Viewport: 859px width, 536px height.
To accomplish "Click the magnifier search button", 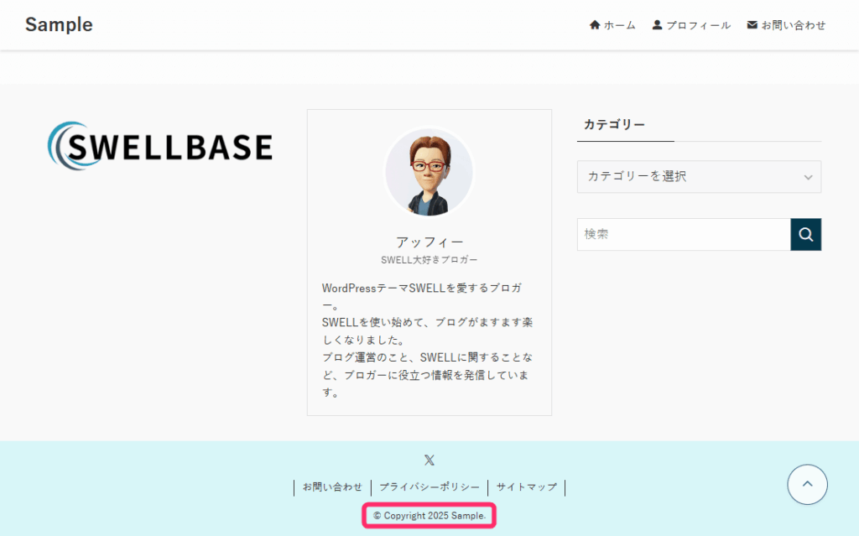I will coord(806,235).
